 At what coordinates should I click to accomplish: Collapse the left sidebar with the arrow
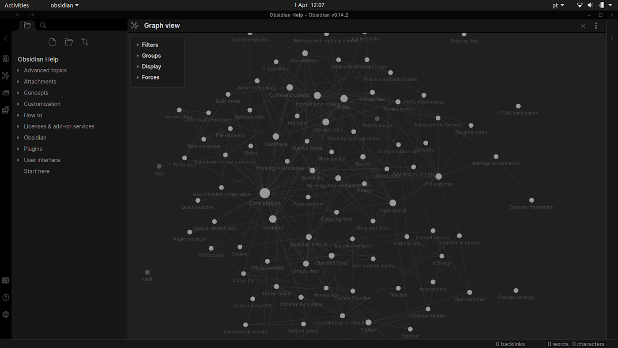coord(6,38)
